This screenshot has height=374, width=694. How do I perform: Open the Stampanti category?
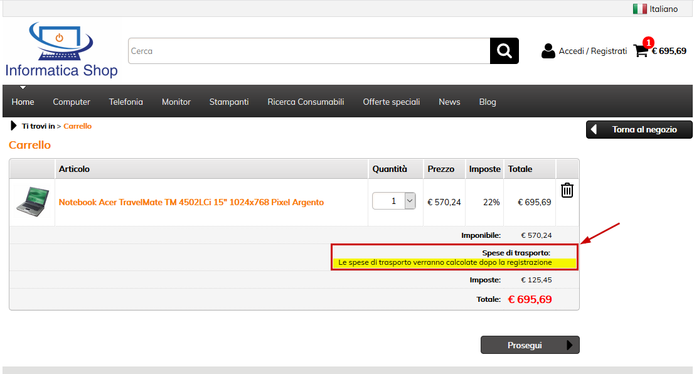[229, 102]
